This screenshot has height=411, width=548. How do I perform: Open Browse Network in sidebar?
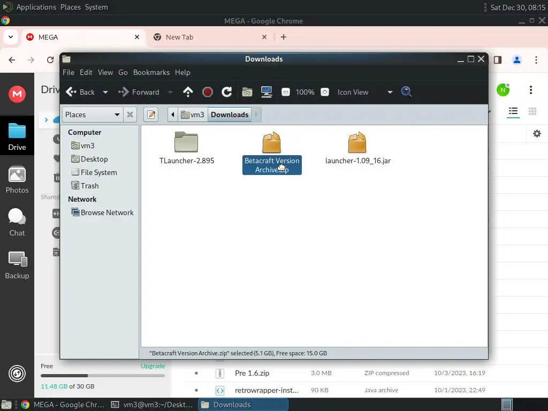(x=102, y=212)
